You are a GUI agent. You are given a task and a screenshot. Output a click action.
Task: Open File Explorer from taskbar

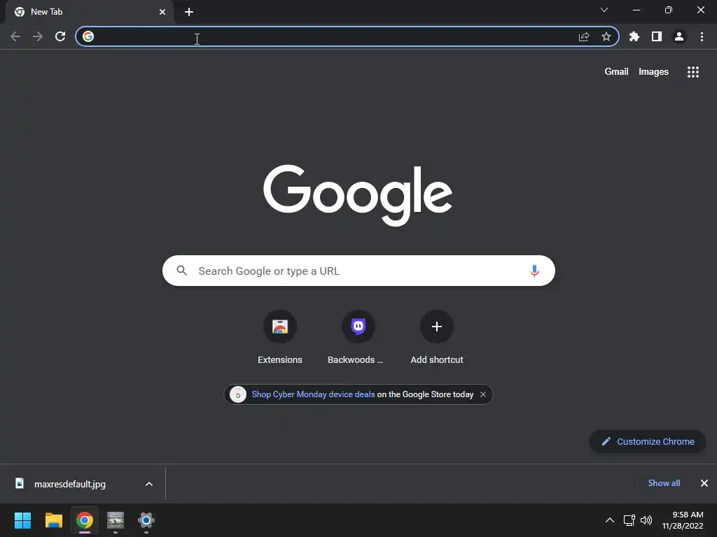(x=53, y=520)
